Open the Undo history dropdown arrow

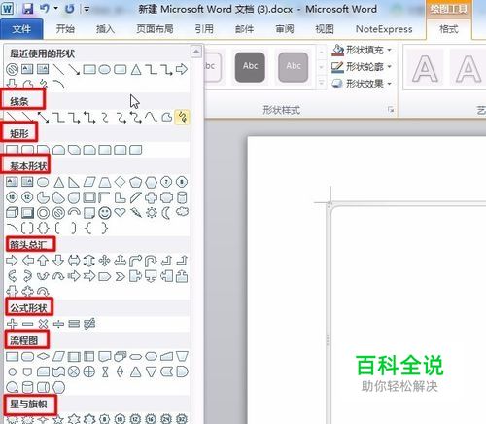55,9
